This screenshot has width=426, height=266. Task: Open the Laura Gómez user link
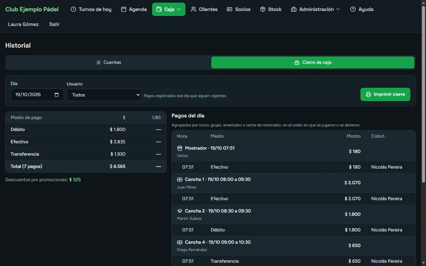[23, 24]
